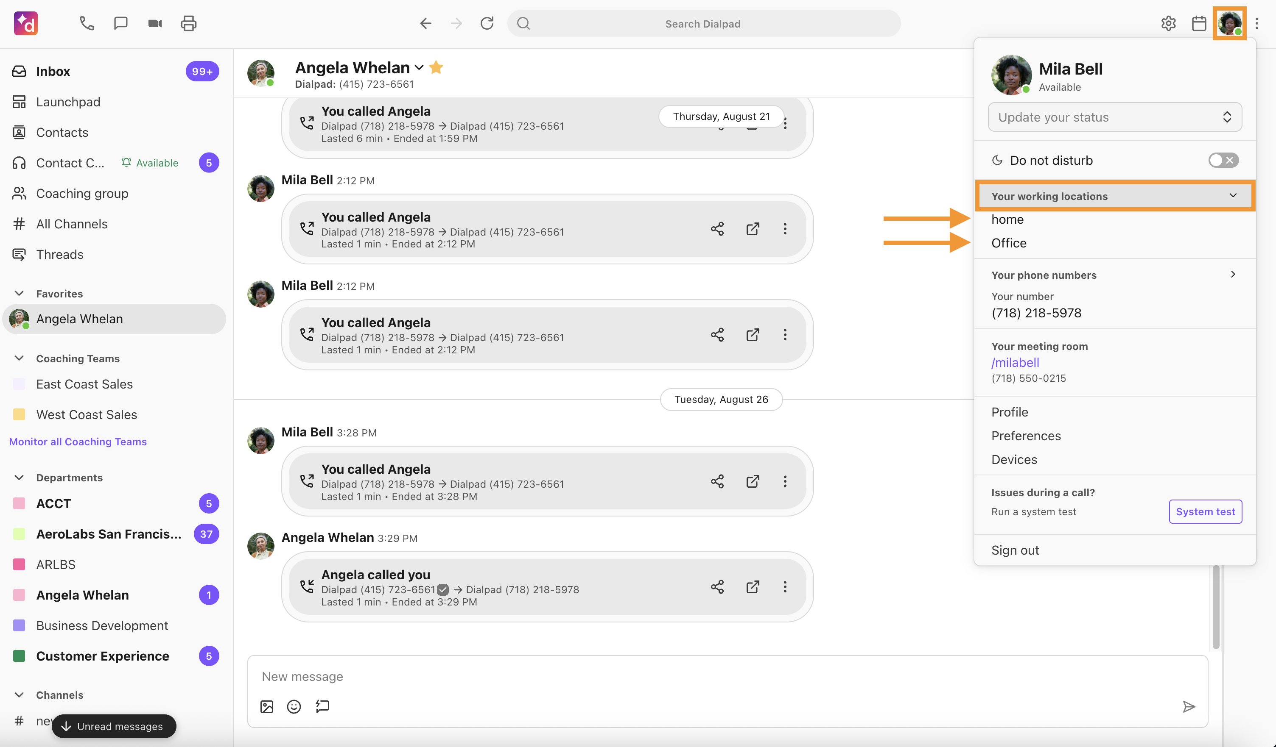
Task: Open the top-right vertical dots menu
Action: (1257, 23)
